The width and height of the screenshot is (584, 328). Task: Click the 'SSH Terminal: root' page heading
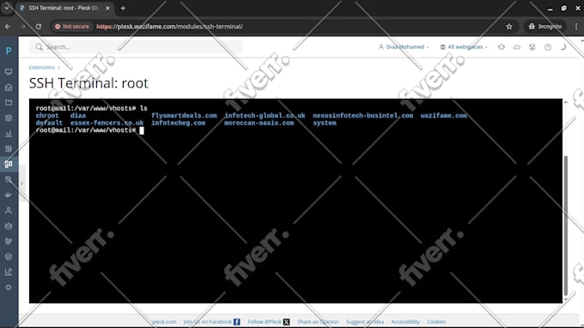coord(88,83)
